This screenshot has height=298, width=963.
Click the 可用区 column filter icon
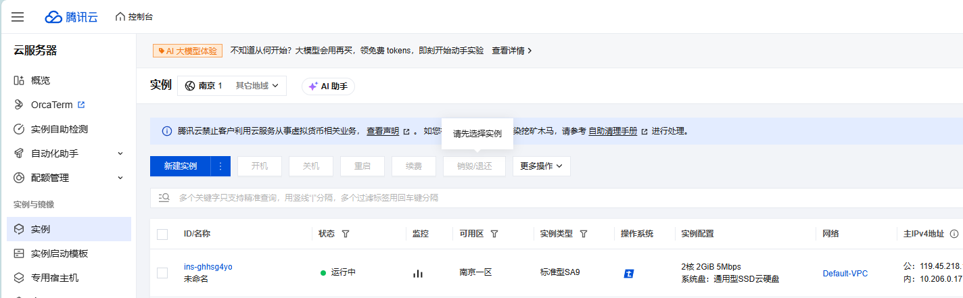click(x=494, y=234)
